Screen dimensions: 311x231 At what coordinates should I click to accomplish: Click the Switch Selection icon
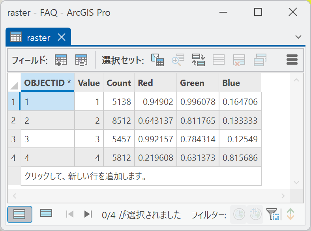coord(199,60)
